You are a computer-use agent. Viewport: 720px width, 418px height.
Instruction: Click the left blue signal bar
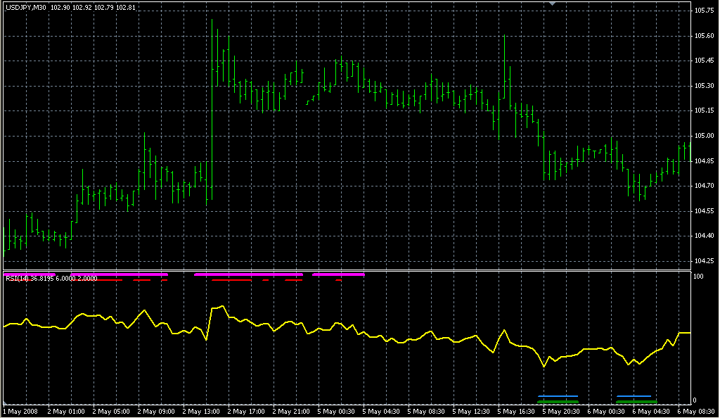pos(558,396)
